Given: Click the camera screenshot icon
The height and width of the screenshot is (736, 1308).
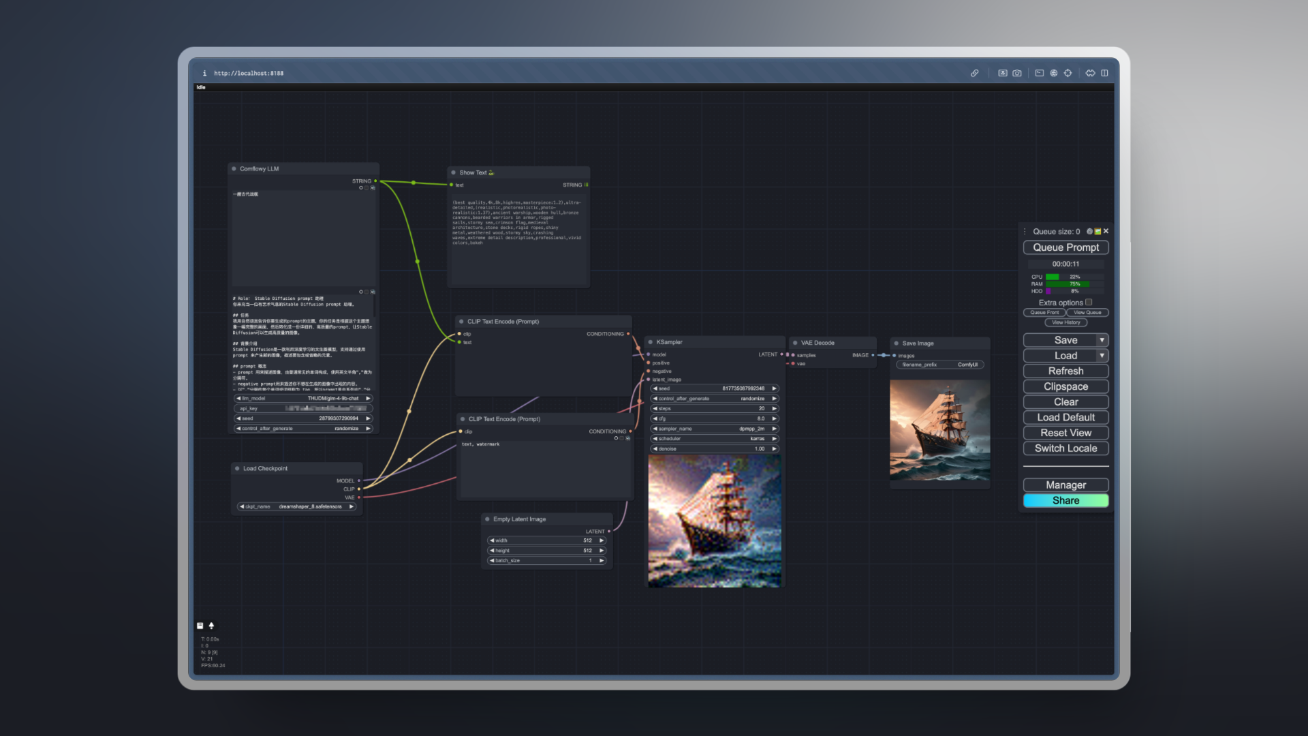Looking at the screenshot, I should pos(1017,73).
